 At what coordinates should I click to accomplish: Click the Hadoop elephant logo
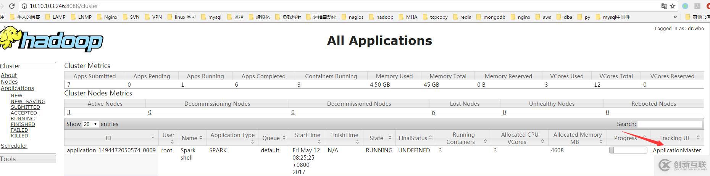[52, 39]
